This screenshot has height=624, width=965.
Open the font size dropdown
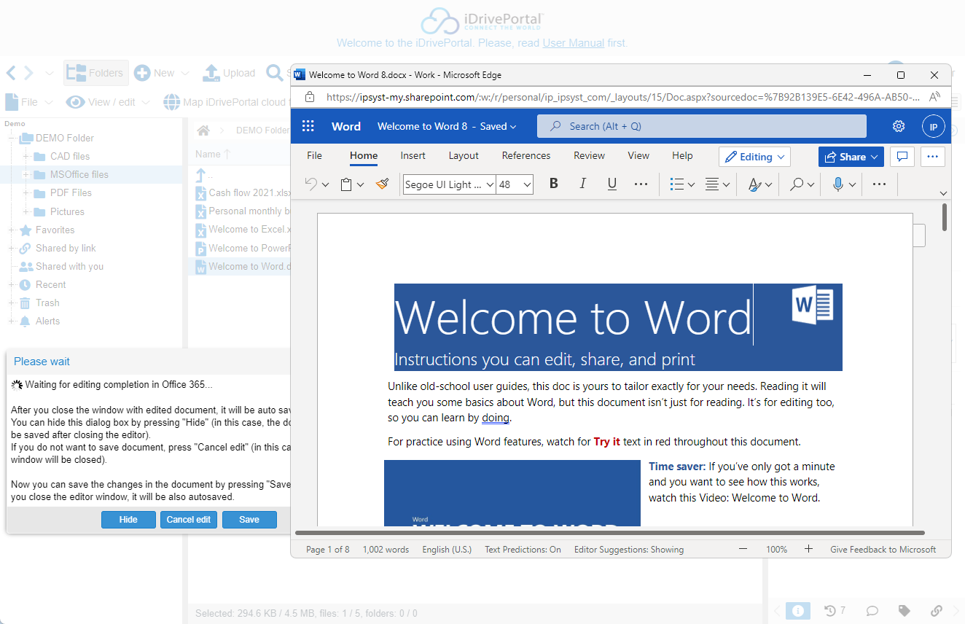pos(527,184)
